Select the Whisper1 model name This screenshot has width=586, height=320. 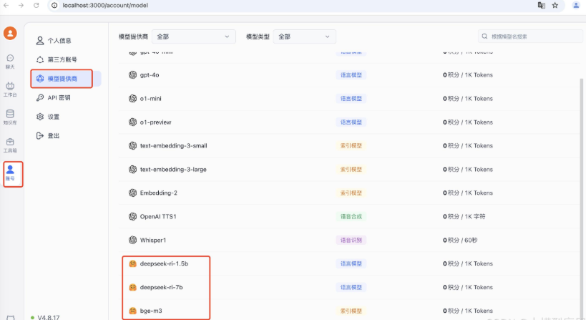(x=153, y=240)
